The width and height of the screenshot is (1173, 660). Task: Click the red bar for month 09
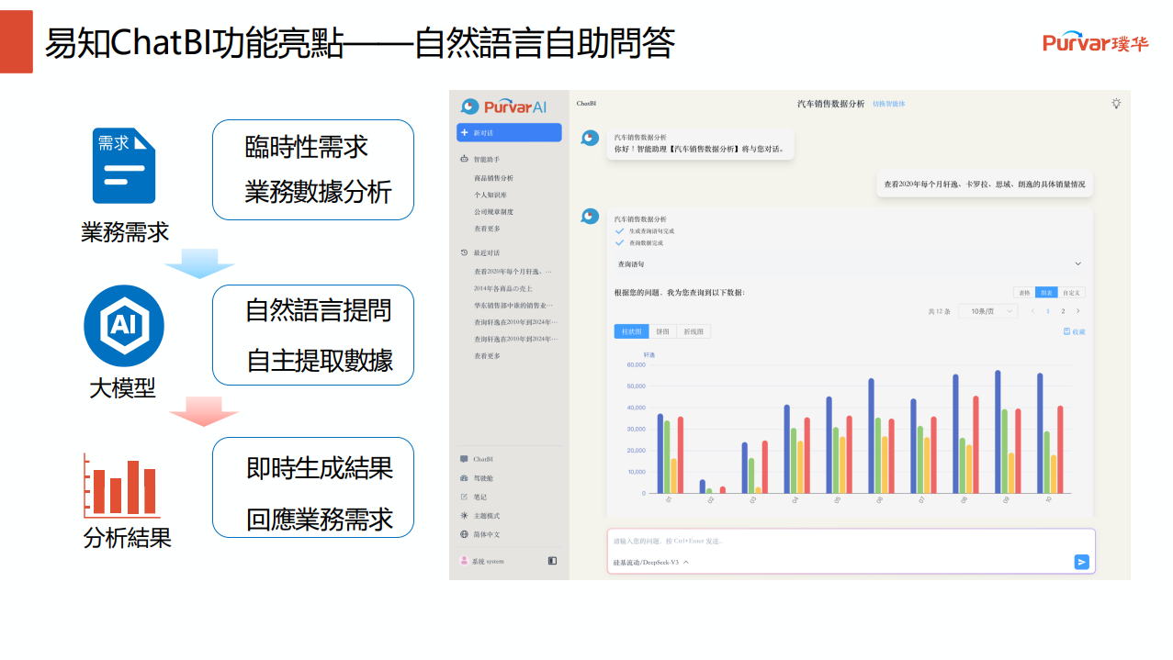click(x=1018, y=452)
